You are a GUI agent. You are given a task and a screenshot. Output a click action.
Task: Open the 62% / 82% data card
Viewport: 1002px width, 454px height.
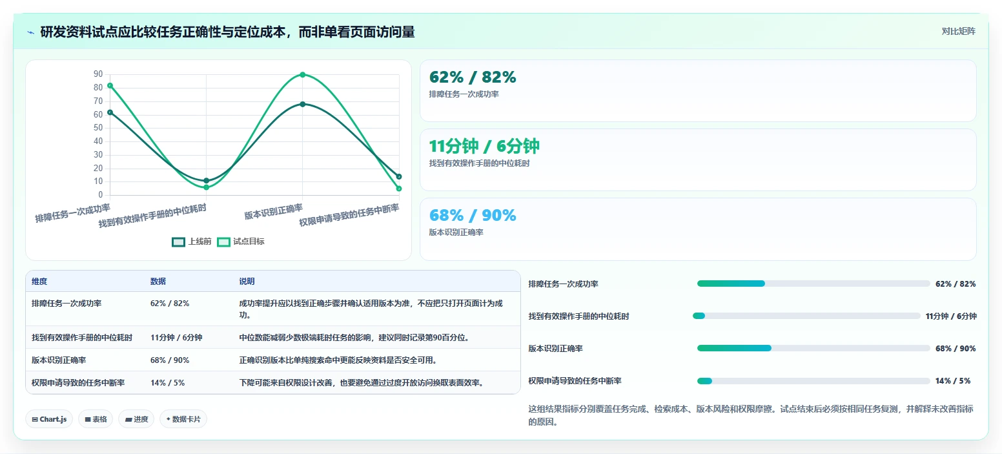pos(698,90)
